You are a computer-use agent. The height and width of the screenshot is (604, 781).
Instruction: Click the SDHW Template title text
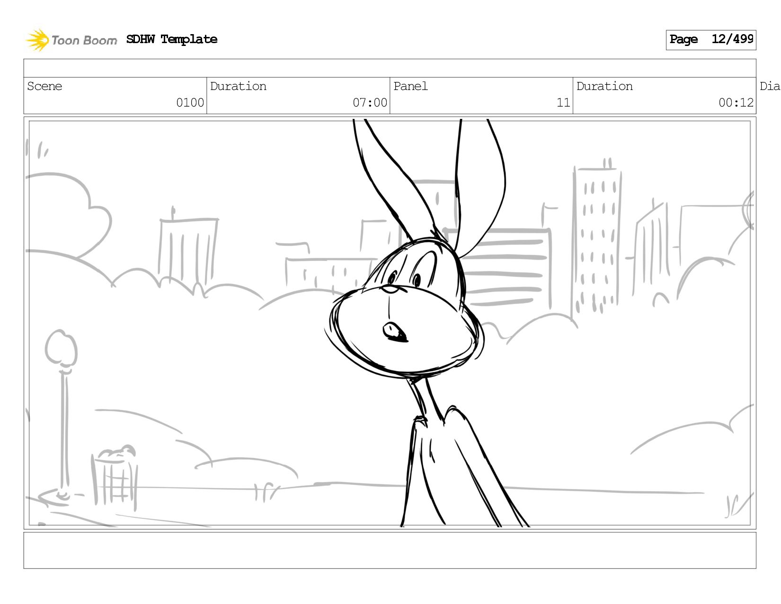coord(172,39)
